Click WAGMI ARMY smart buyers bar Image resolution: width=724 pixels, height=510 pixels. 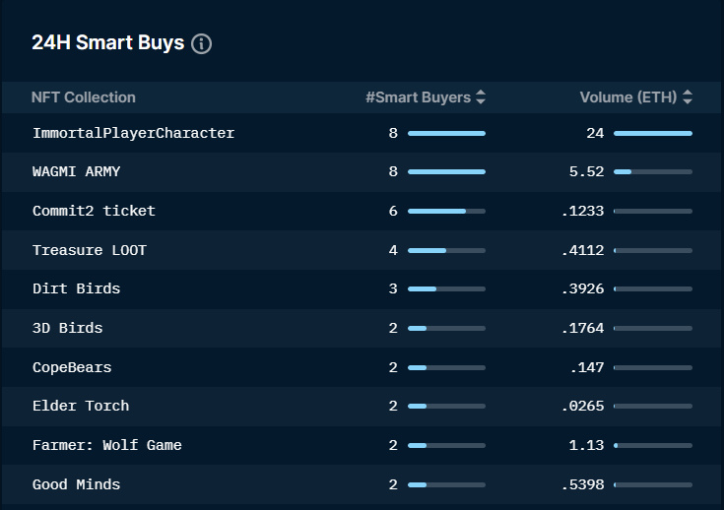point(446,171)
